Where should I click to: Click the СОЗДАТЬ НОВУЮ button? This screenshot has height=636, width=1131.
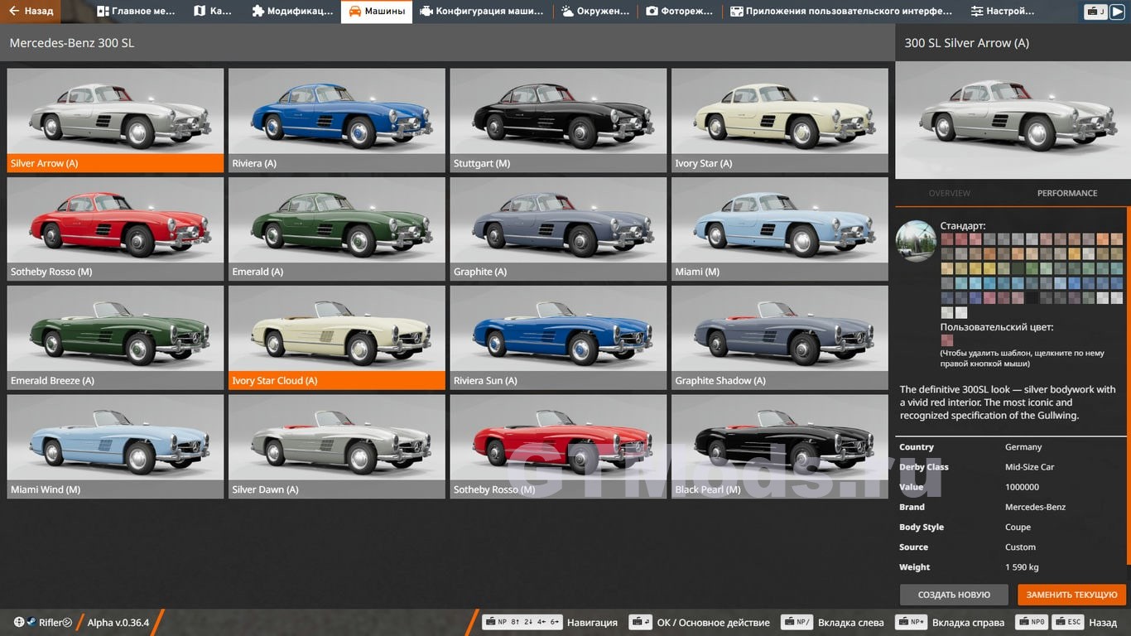pos(954,595)
